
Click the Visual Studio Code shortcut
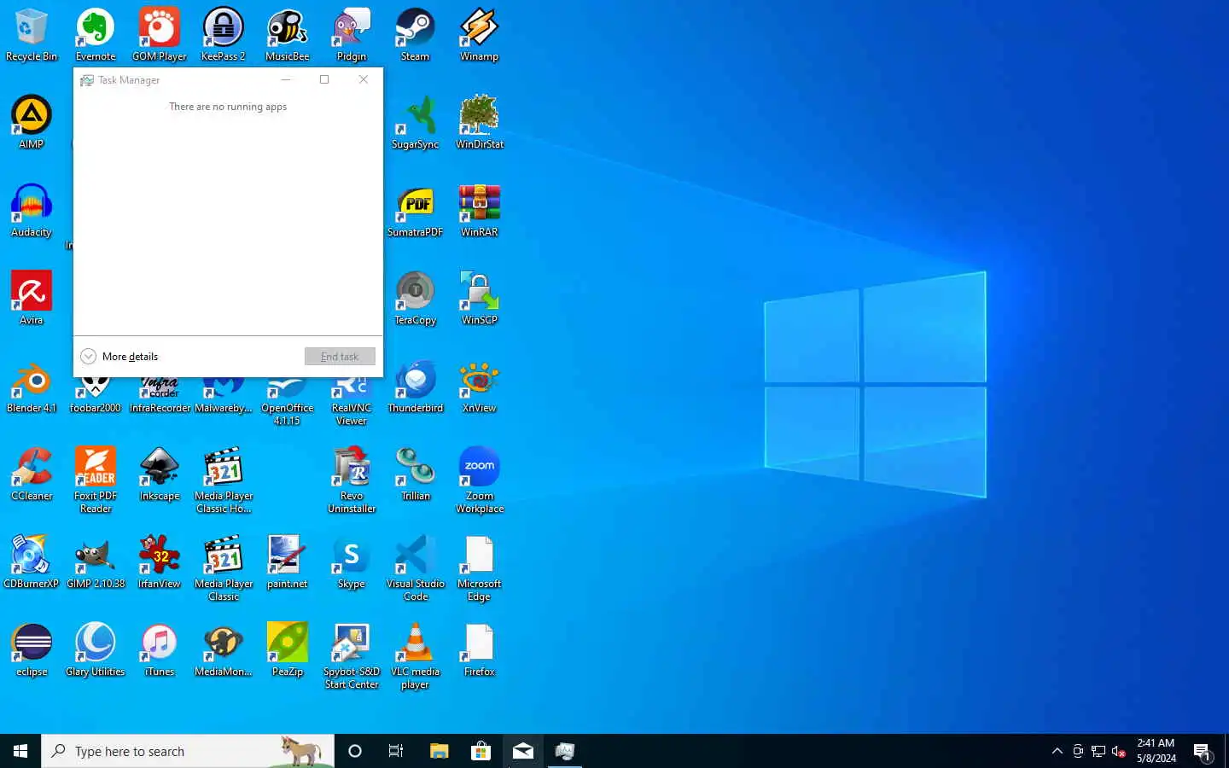416,567
